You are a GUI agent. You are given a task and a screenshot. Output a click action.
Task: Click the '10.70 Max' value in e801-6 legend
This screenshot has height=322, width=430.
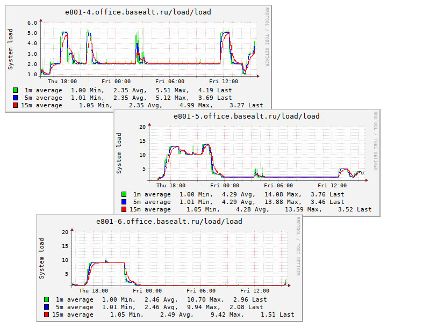(x=205, y=299)
